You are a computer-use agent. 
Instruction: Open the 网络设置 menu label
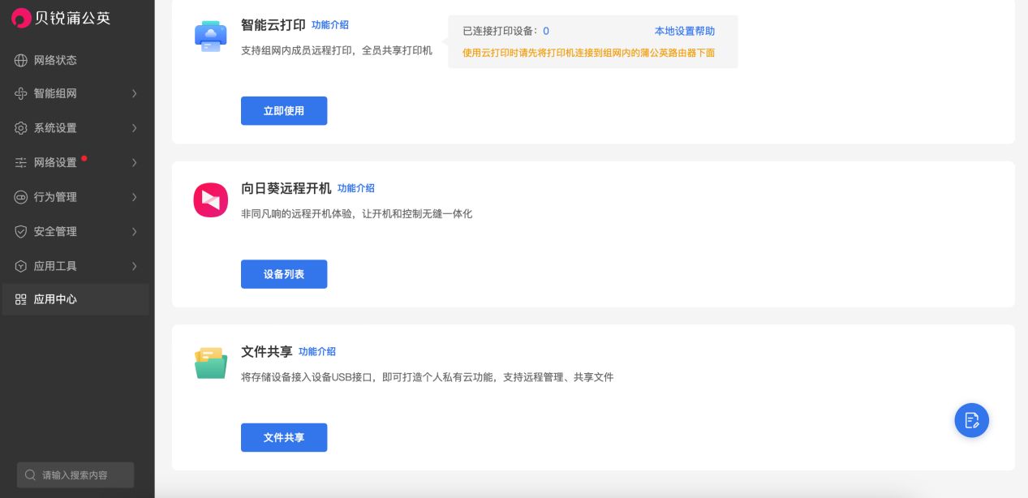pyautogui.click(x=55, y=162)
